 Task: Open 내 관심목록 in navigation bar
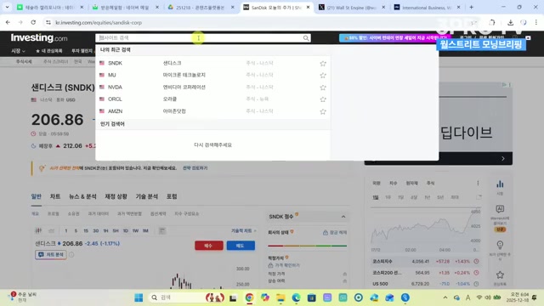(49, 51)
